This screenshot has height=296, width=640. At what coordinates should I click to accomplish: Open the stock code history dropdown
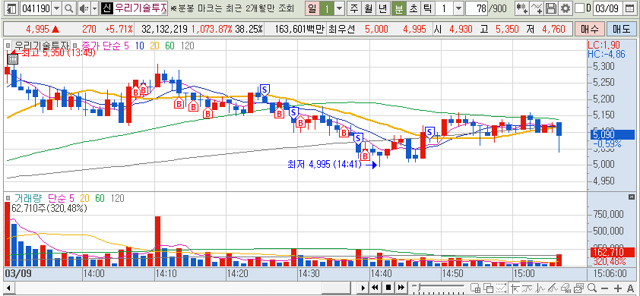point(56,8)
